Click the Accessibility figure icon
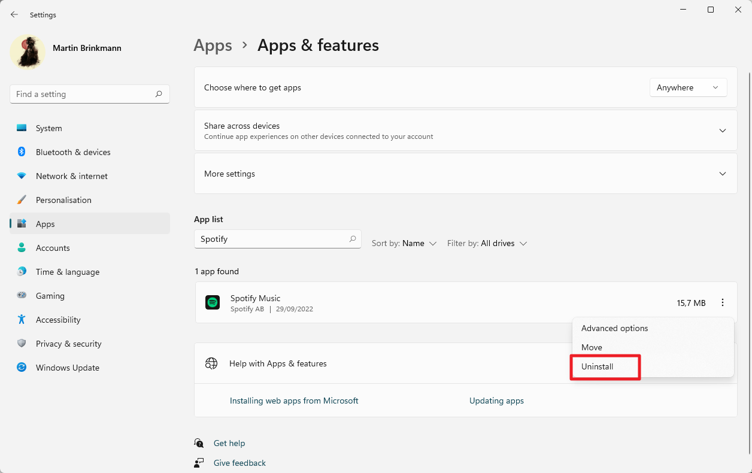Viewport: 752px width, 473px height. point(22,320)
